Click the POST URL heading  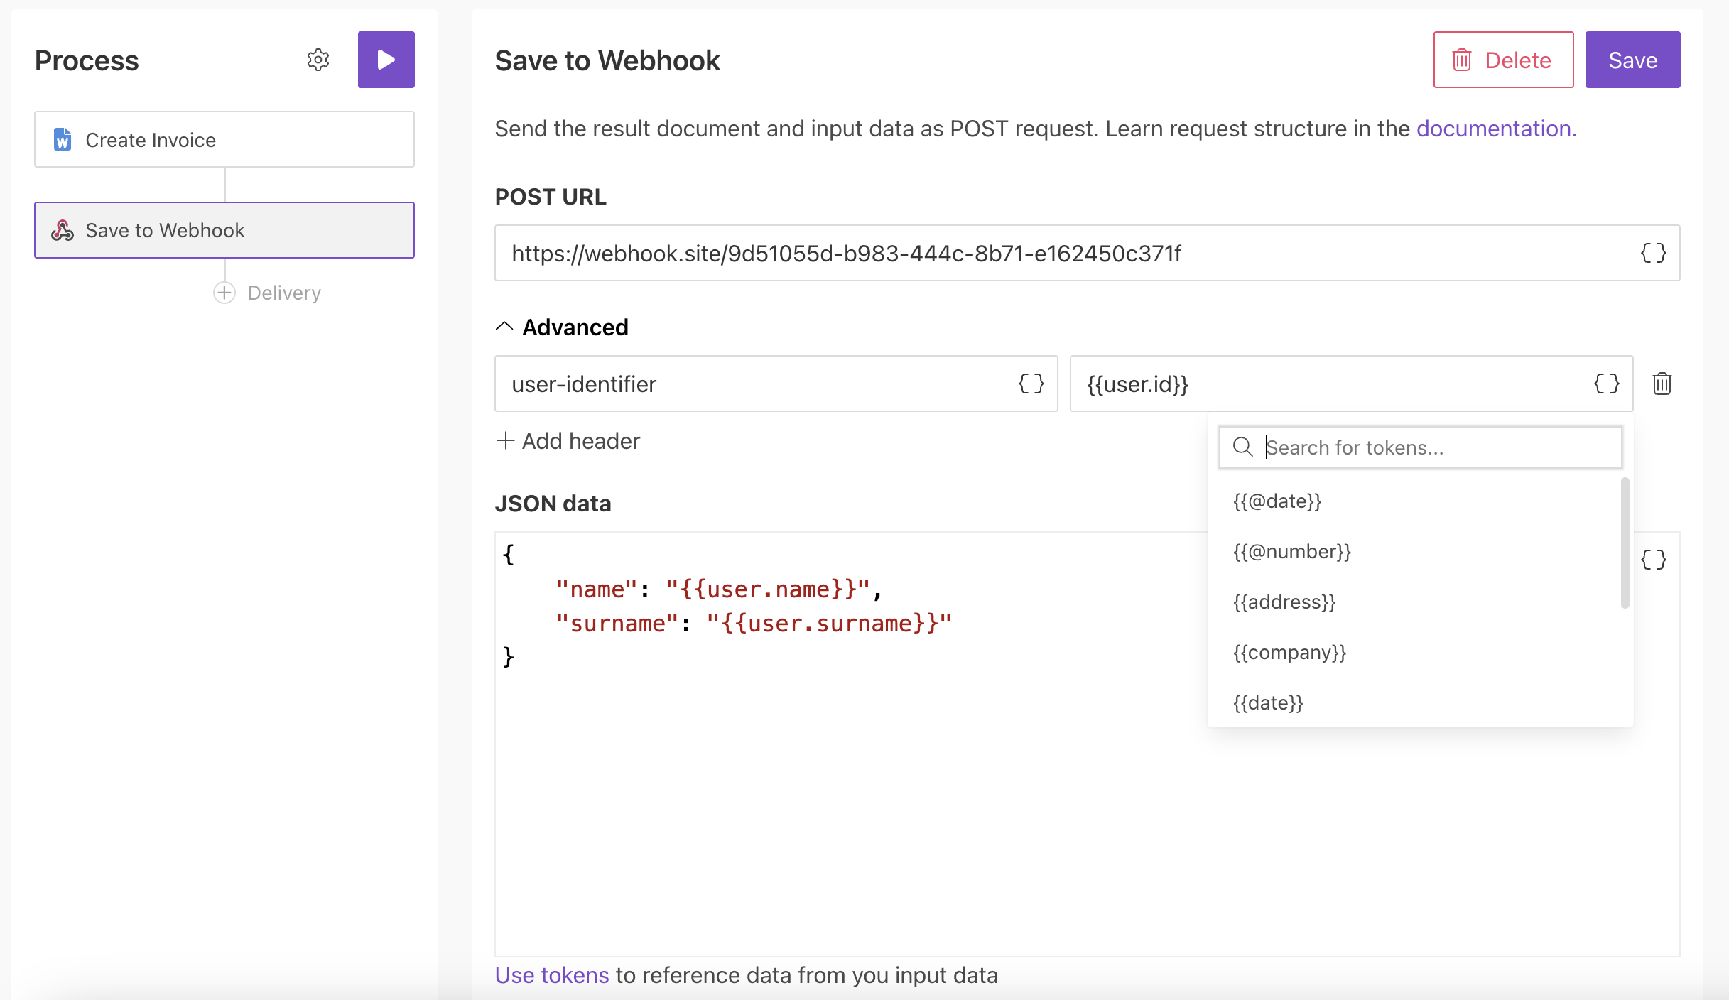click(551, 197)
